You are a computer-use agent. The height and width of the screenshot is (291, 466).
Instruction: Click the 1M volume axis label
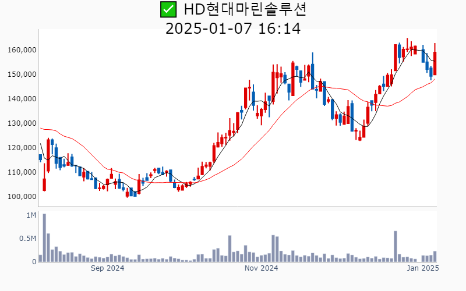(31, 215)
